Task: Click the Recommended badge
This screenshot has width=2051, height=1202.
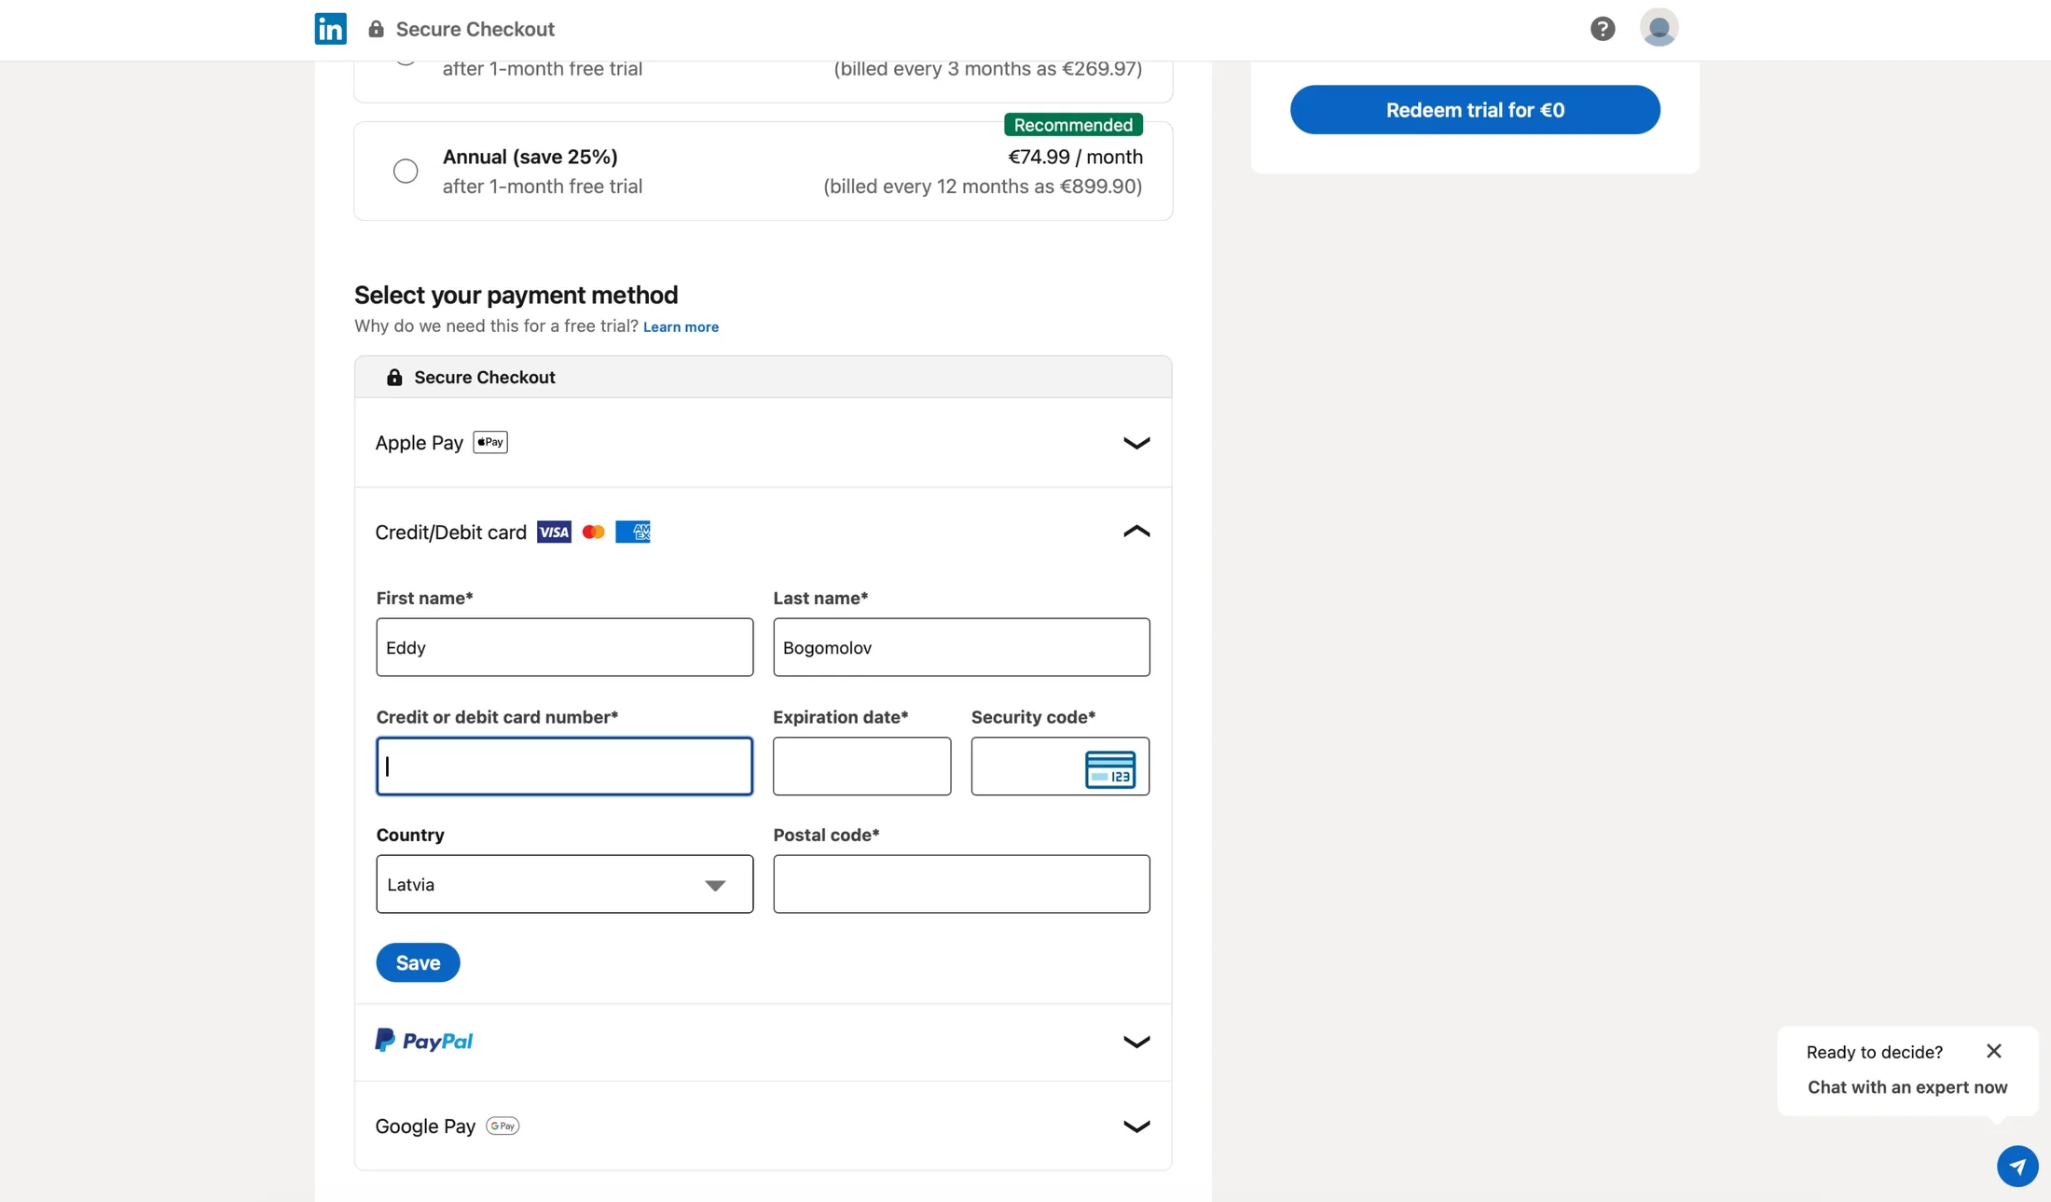Action: [1073, 124]
